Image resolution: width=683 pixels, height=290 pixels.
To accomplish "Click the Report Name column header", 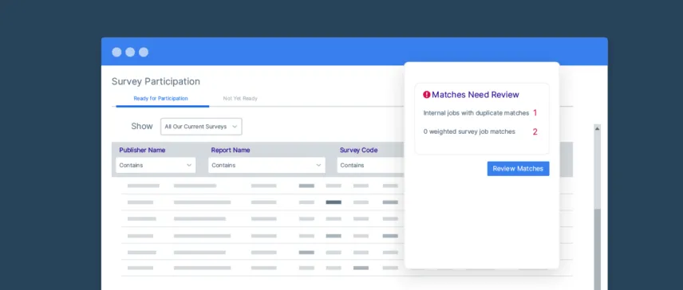I will tap(231, 150).
